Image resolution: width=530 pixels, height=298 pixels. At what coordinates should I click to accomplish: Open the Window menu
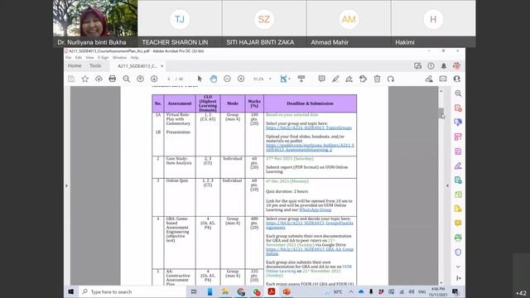119,58
